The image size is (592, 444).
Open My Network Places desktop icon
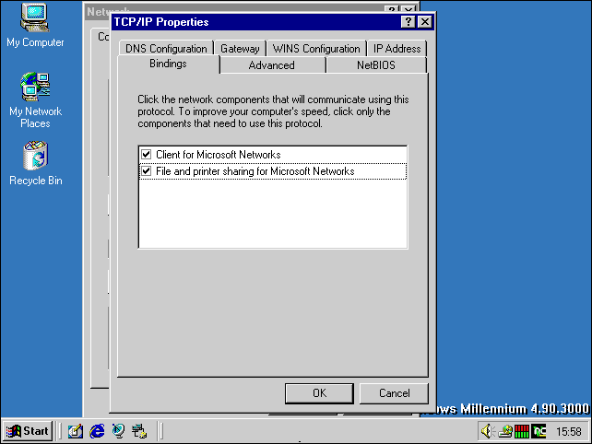pos(35,100)
